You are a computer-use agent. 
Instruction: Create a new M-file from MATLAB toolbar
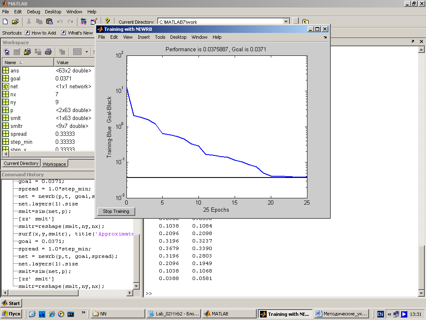click(x=5, y=22)
